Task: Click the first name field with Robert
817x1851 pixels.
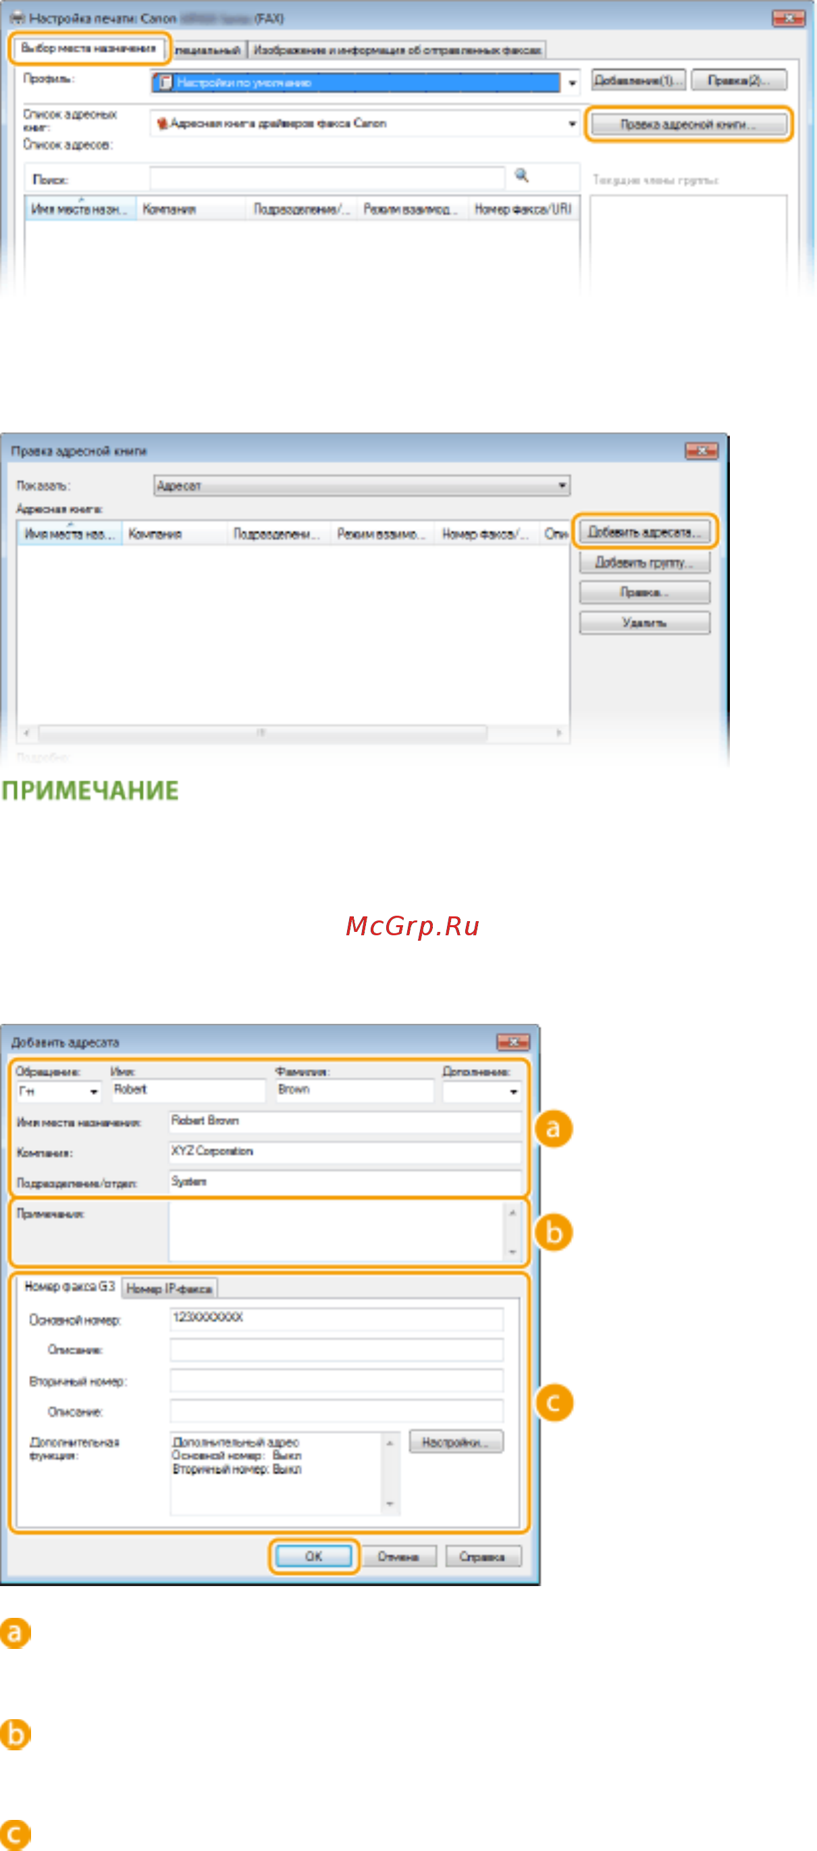Action: click(x=188, y=1089)
